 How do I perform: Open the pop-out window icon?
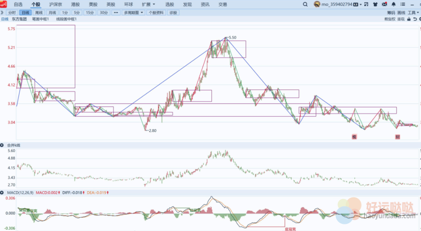[366, 4]
